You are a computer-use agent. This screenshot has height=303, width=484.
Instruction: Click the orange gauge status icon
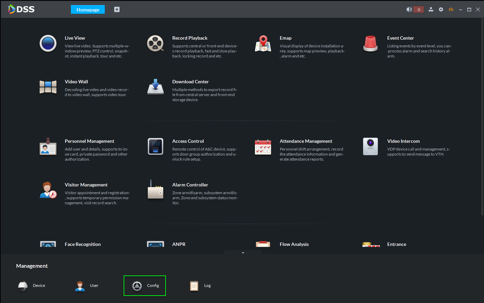[451, 9]
